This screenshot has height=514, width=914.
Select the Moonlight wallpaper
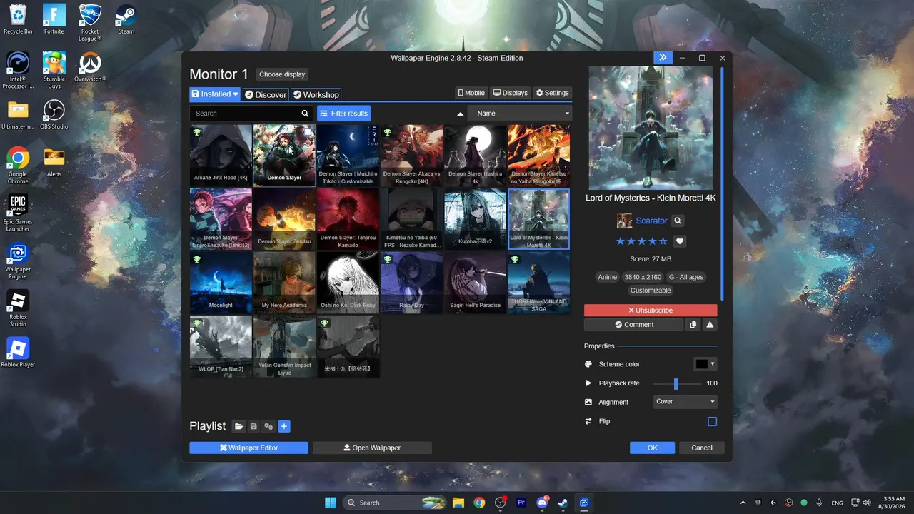coord(221,283)
